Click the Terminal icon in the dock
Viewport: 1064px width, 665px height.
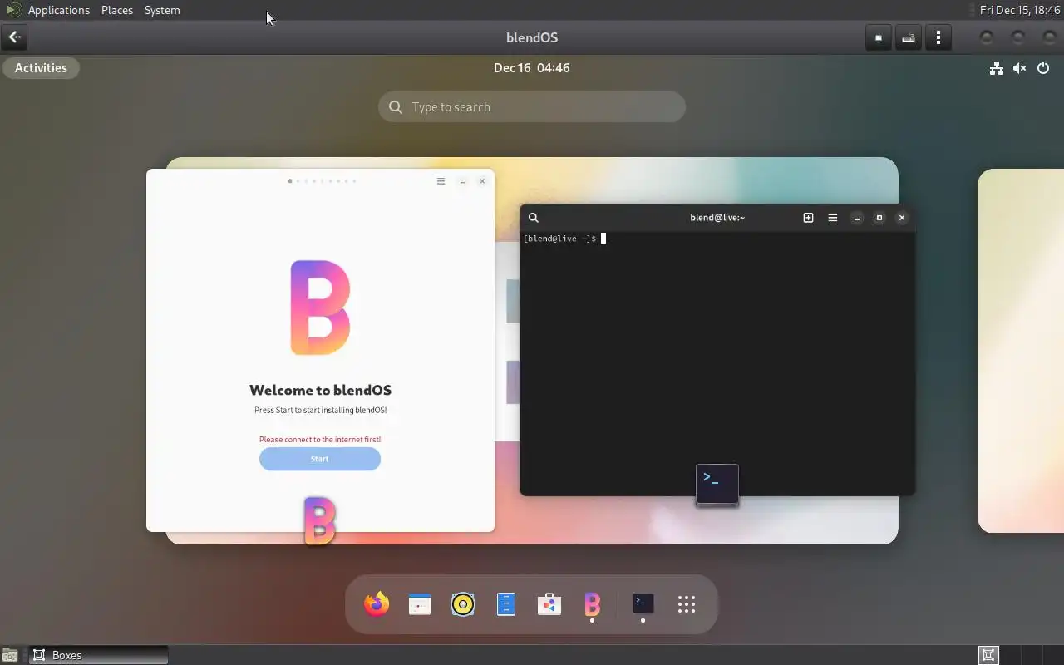coord(643,603)
